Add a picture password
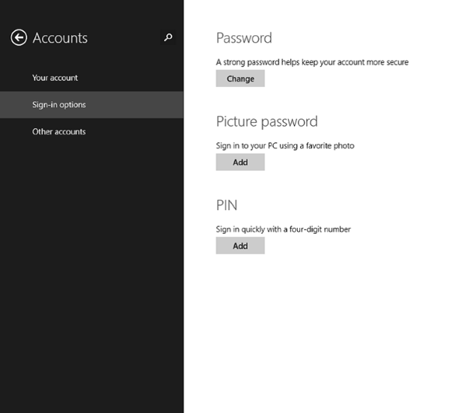This screenshot has width=449, height=413. (x=240, y=162)
